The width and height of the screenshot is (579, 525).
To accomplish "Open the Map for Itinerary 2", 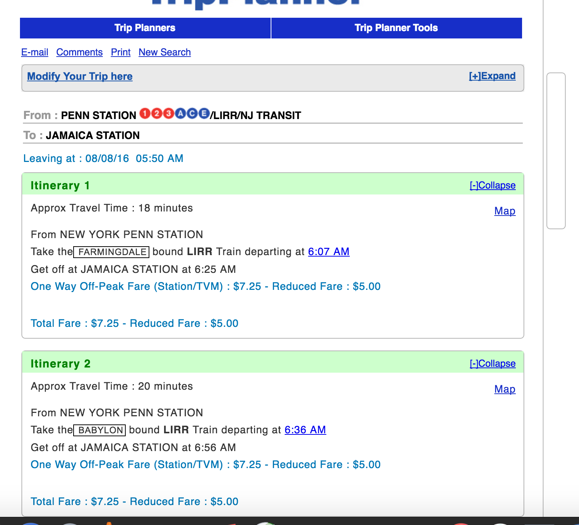I will [x=505, y=389].
